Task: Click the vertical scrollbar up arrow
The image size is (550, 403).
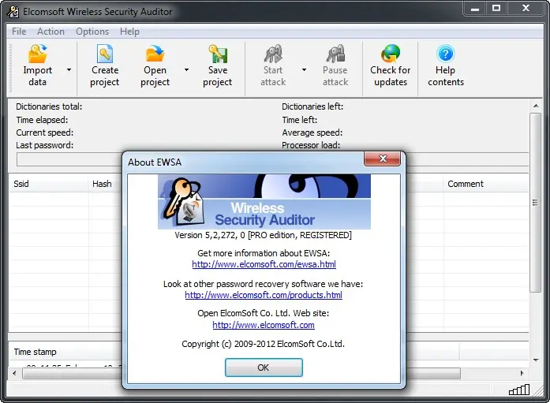Action: point(536,106)
